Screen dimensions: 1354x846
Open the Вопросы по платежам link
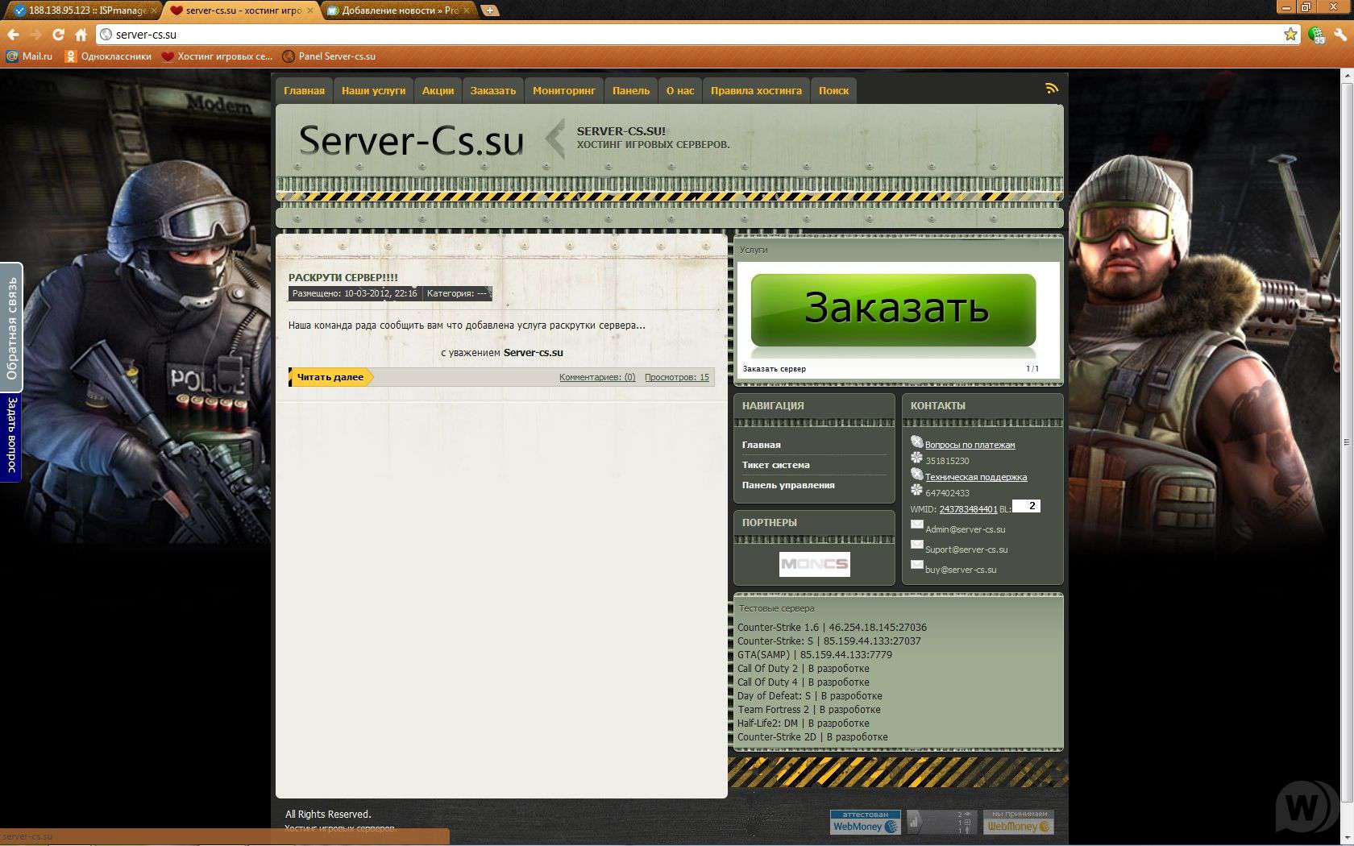tap(970, 445)
